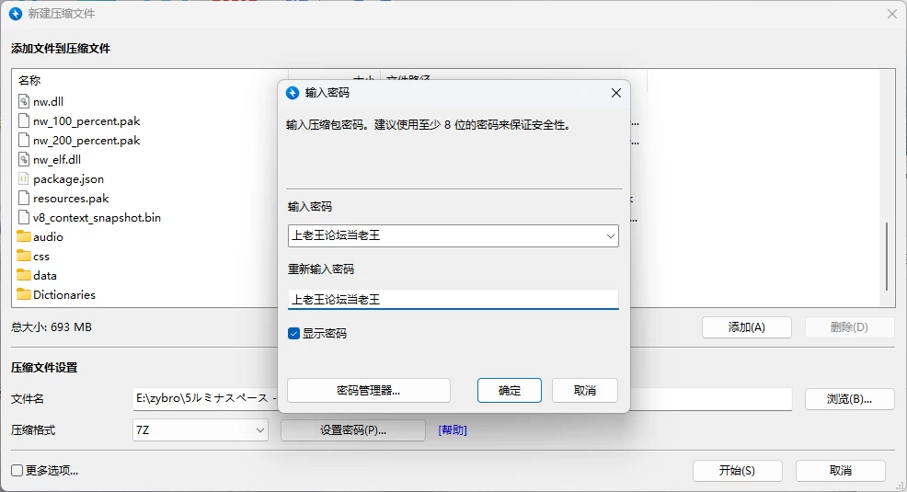Select the resources.pak file name
Viewport: 907px width, 492px height.
[71, 198]
